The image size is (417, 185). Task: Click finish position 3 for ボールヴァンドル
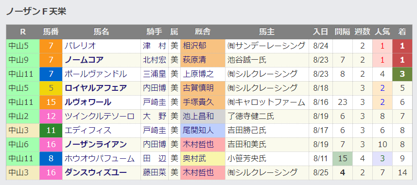coord(402,74)
